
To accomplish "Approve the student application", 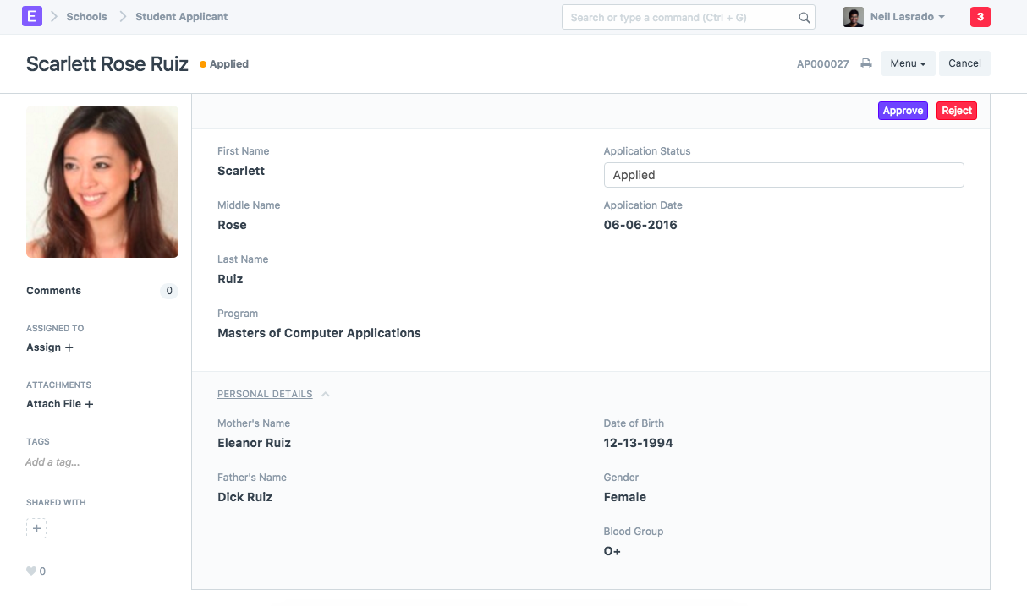I will pos(903,111).
